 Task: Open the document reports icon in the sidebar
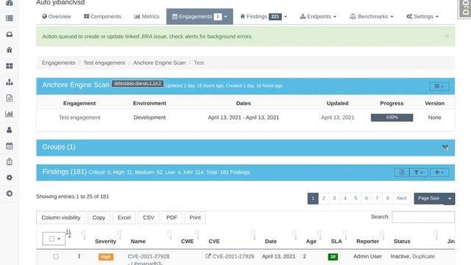pos(10,98)
